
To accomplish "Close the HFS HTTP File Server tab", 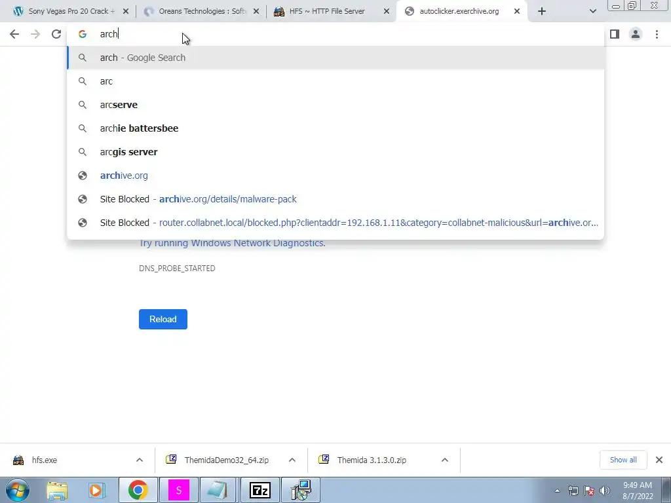I will (387, 12).
